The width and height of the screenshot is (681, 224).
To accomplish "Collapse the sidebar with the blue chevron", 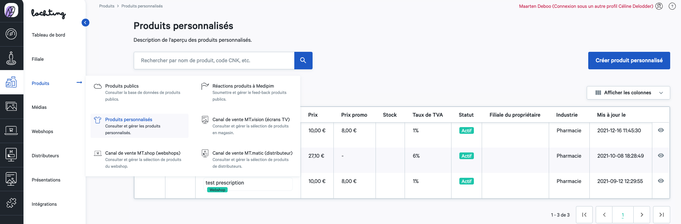I will (x=85, y=23).
